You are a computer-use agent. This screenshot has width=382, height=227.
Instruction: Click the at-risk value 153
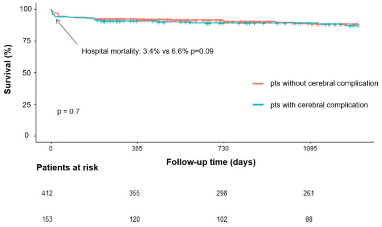(x=47, y=219)
